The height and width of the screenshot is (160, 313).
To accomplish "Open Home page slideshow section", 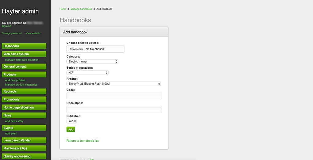I will (x=24, y=107).
